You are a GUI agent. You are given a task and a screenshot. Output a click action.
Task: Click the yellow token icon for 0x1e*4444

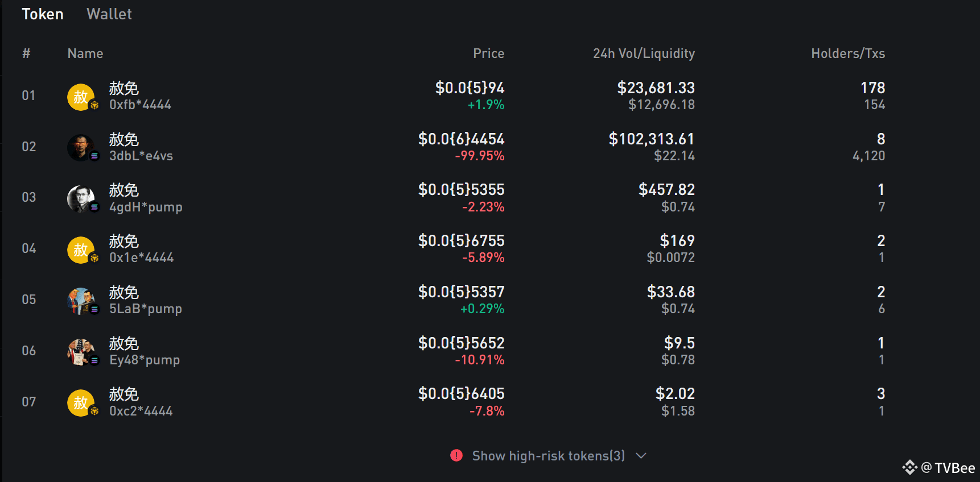(81, 250)
